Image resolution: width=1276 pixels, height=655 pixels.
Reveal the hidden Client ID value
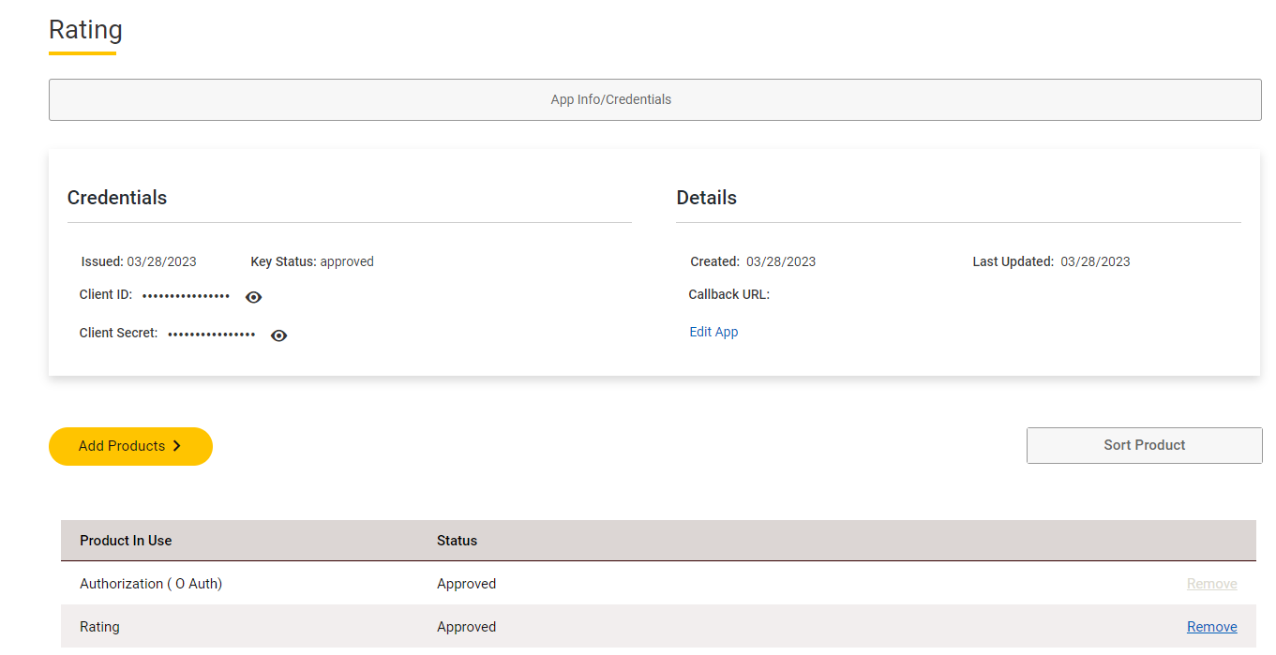(253, 297)
